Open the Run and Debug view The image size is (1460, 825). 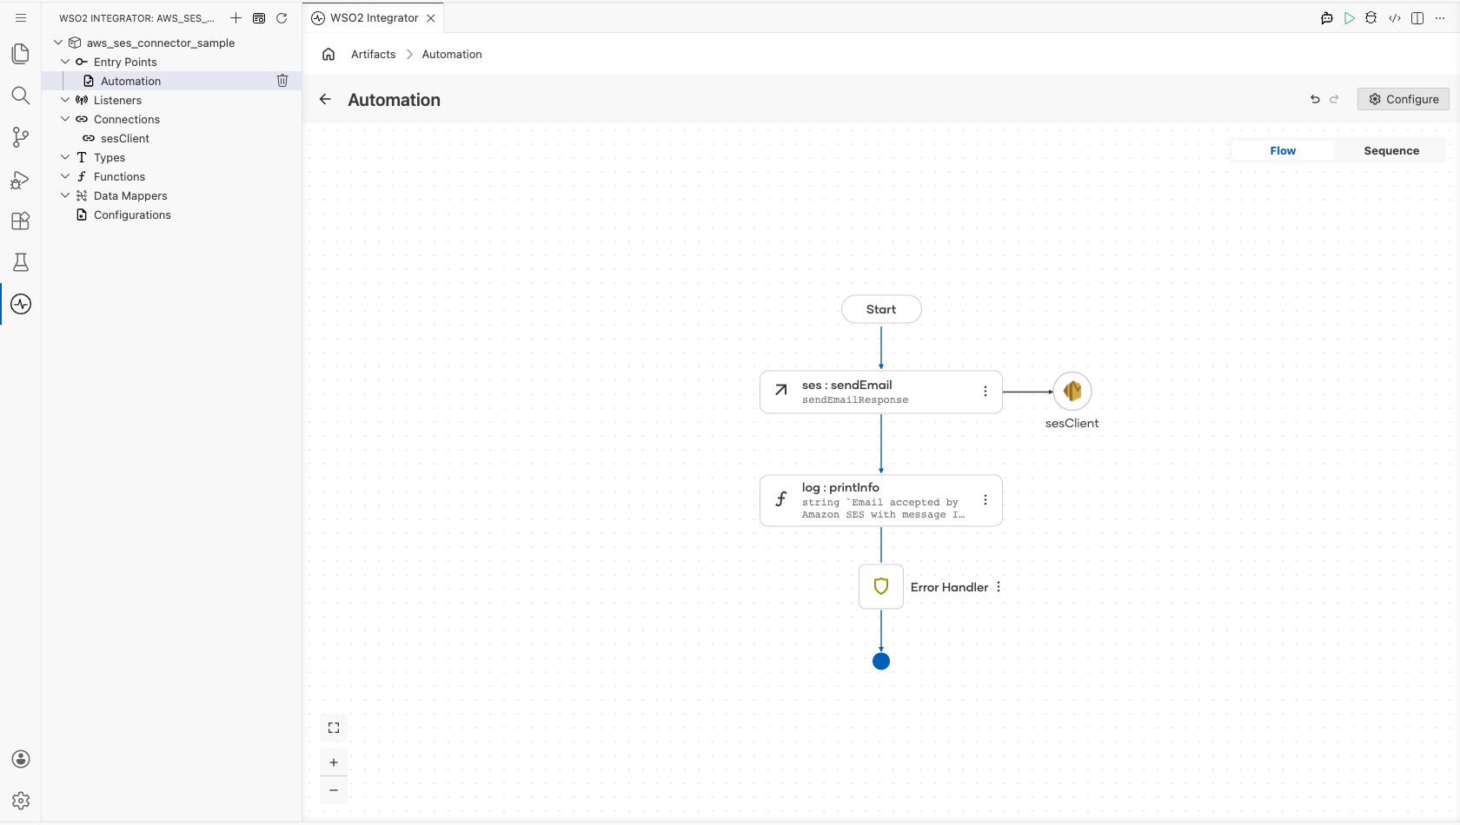click(21, 179)
